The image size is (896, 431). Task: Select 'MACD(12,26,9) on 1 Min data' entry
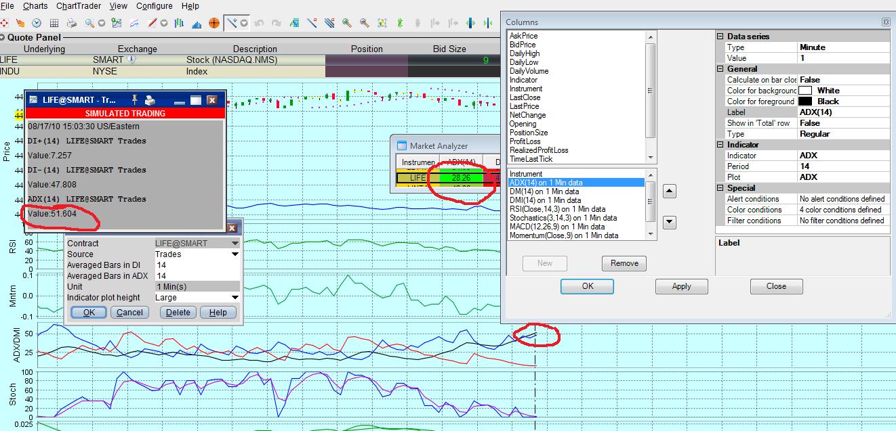pos(556,227)
